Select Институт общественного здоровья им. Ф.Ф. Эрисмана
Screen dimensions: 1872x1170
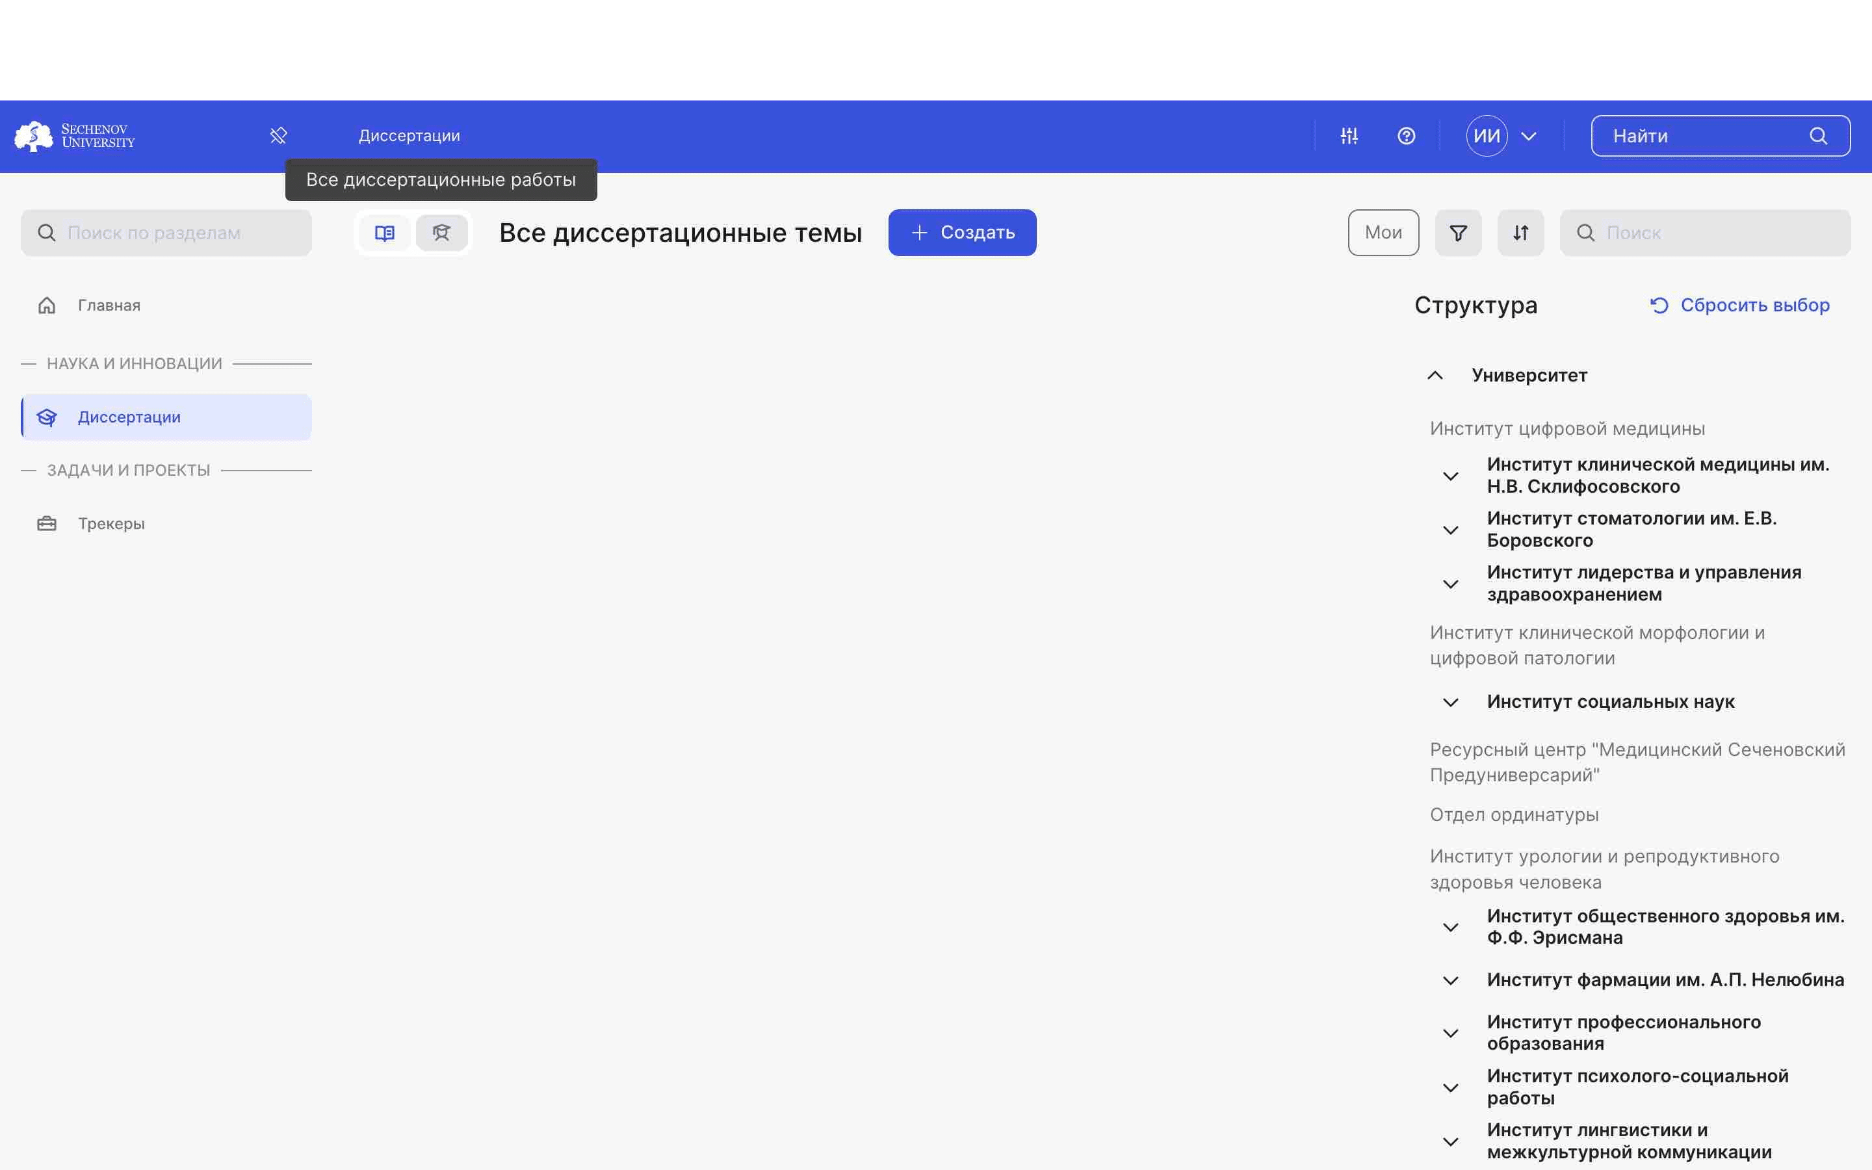point(1665,927)
